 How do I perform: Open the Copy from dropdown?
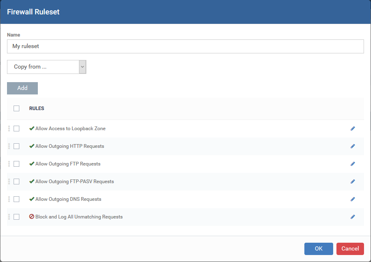[46, 67]
